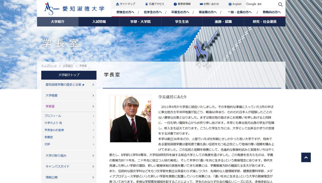Go to トップページ breadcrumb link
Image resolution: width=322 pixels, height=183 pixels.
49,66
